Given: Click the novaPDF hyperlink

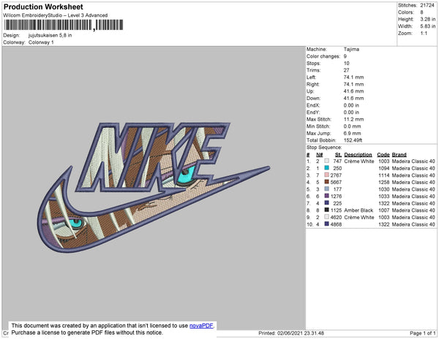Looking at the screenshot, I should point(201,326).
